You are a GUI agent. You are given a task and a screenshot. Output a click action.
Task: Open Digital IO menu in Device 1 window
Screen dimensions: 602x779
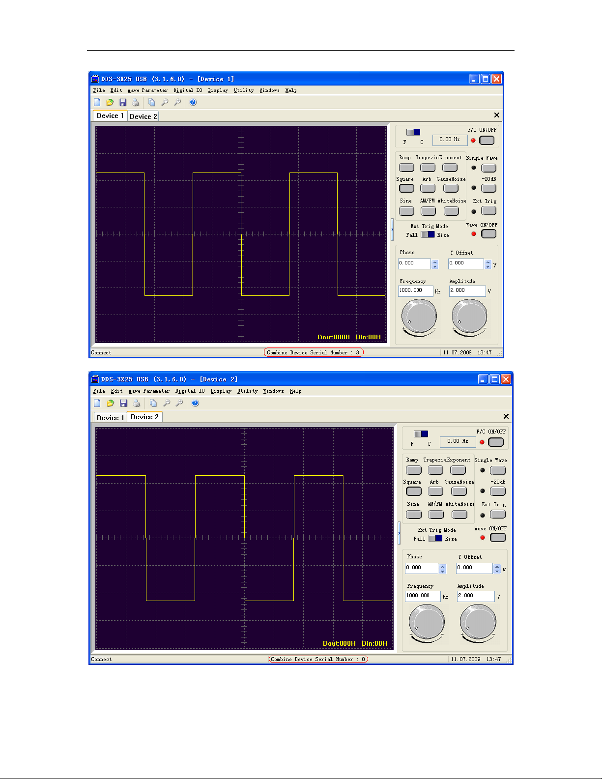click(x=188, y=90)
